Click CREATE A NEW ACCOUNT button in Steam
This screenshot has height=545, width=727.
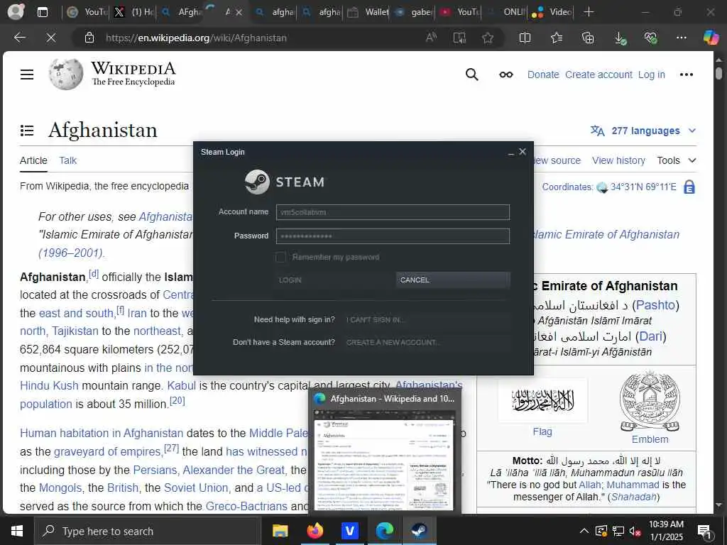tap(427, 343)
